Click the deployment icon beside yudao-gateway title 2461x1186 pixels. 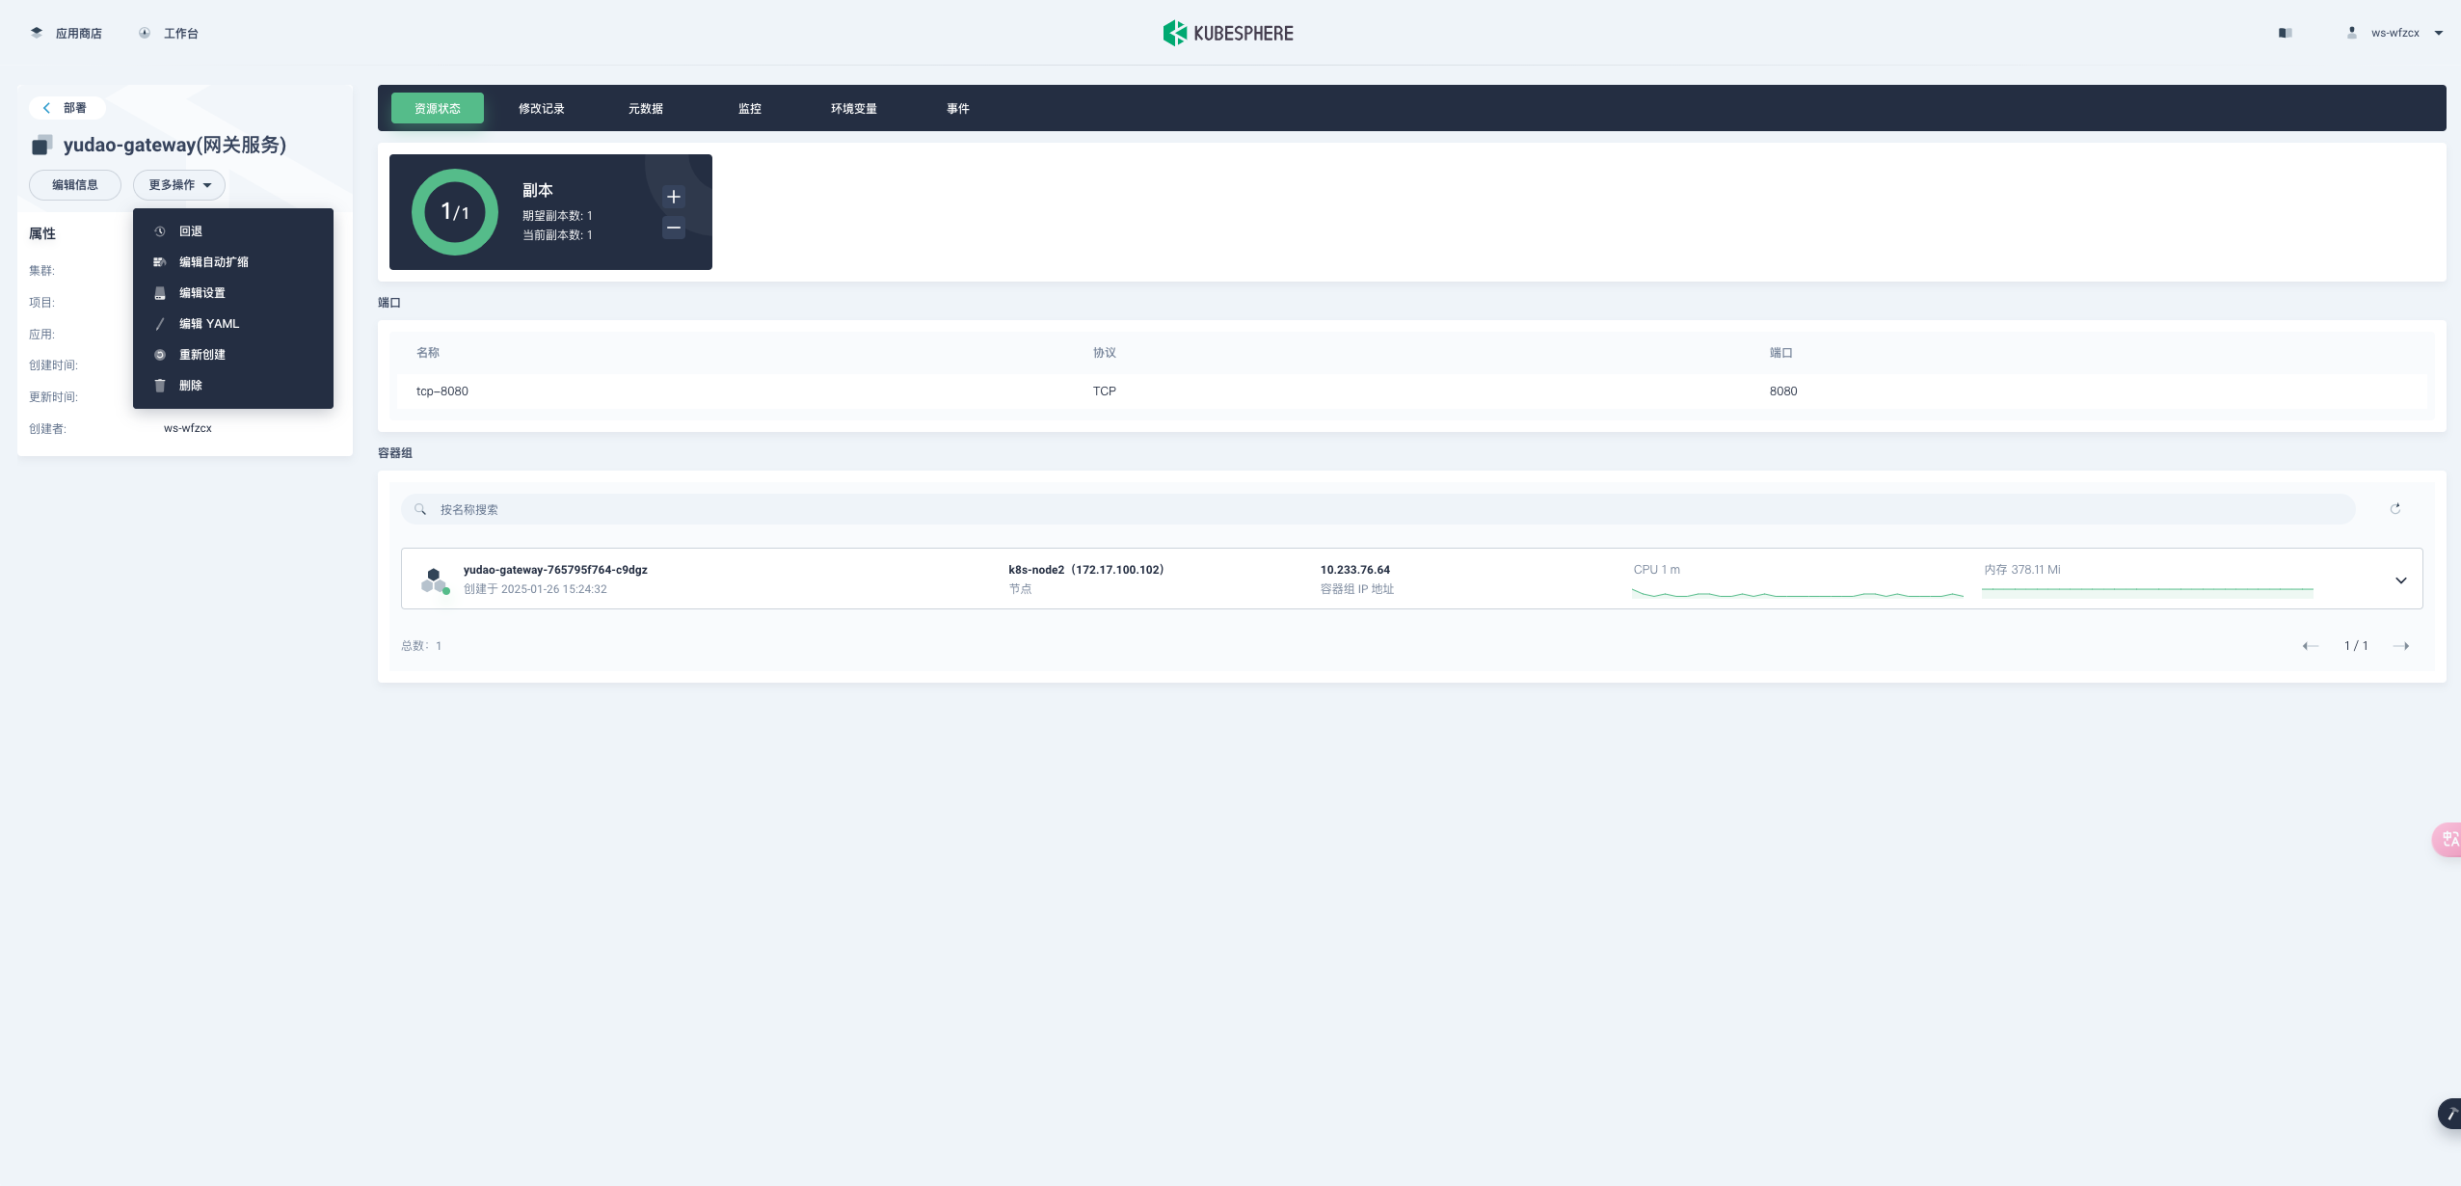(41, 145)
